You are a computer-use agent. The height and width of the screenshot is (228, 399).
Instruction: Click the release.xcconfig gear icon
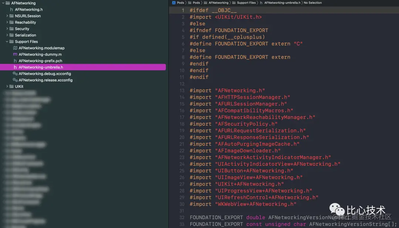15,80
